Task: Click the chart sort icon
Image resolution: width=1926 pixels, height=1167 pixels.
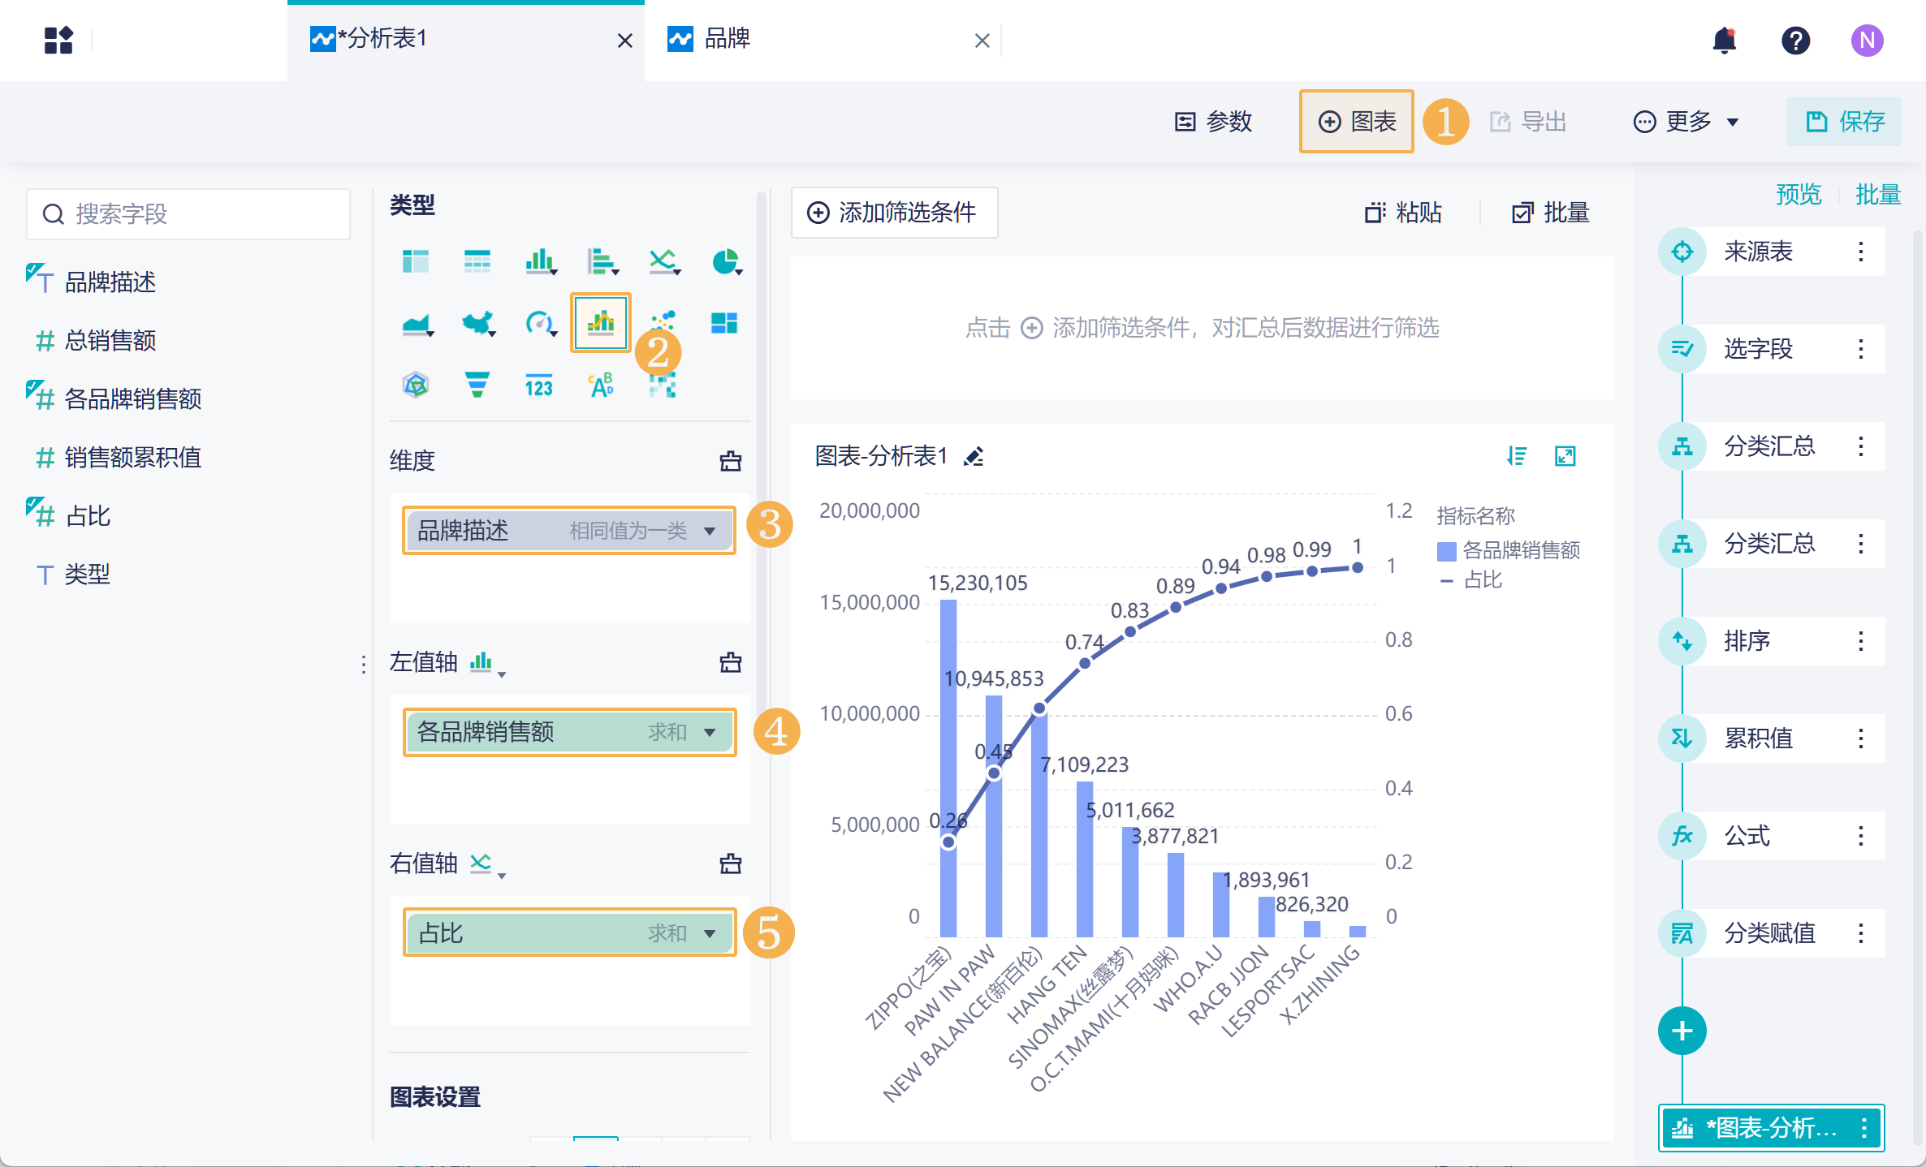Action: (1516, 456)
